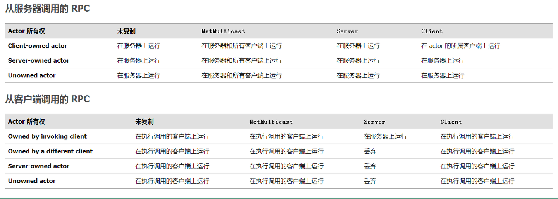
Task: Click '丢弃' in the 'Owned by a different client' row
Action: 370,151
